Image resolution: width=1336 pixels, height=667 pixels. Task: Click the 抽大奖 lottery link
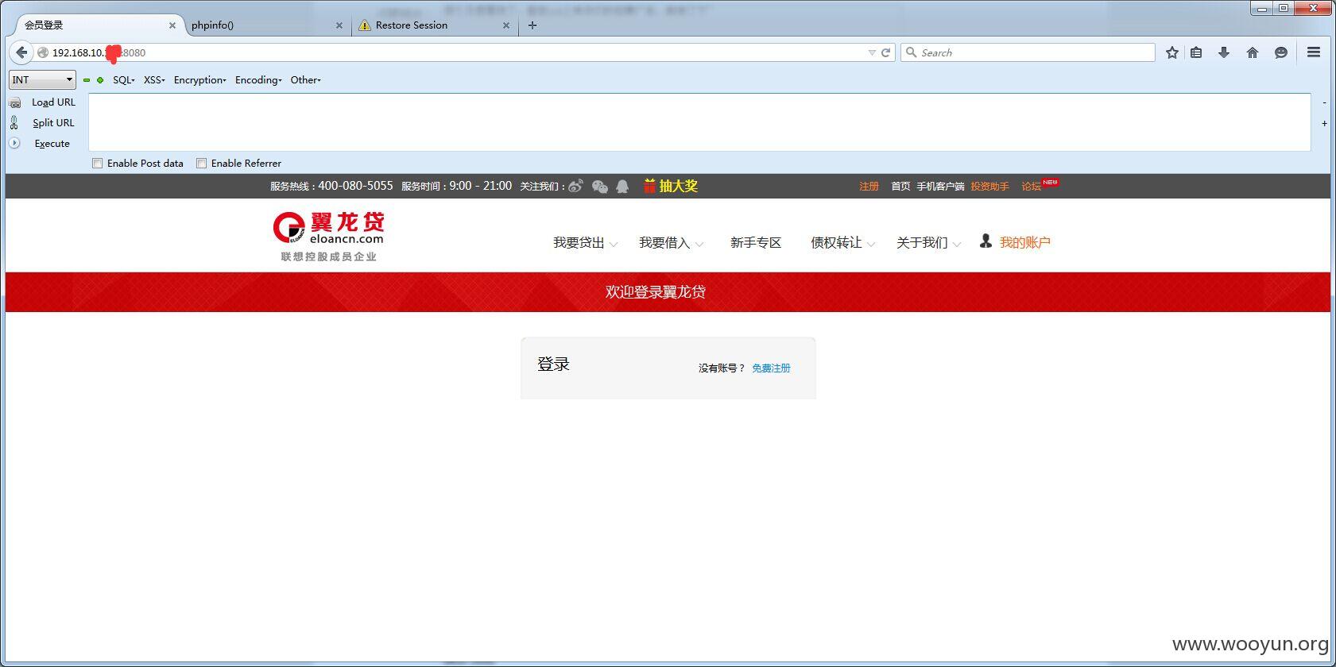[x=678, y=186]
